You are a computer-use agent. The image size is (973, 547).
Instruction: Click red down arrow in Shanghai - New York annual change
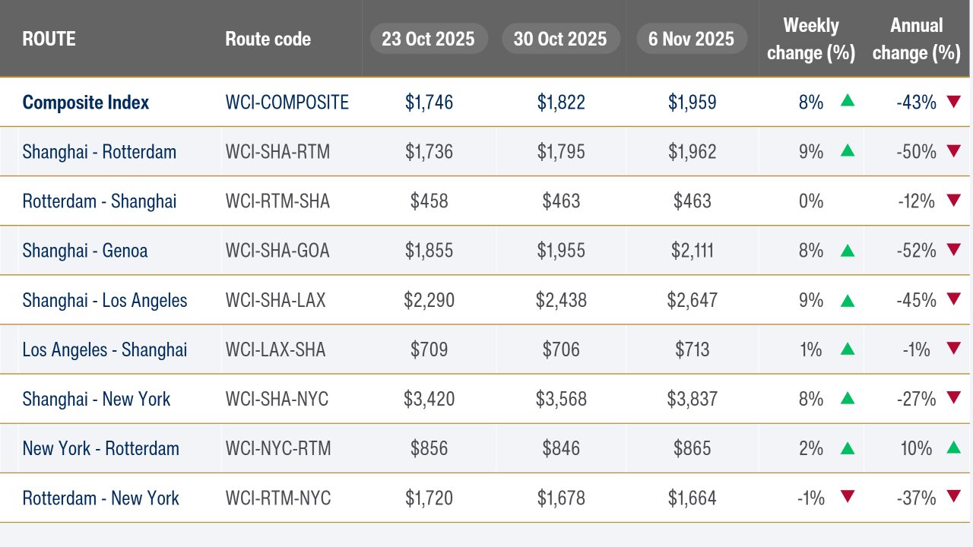click(x=954, y=398)
